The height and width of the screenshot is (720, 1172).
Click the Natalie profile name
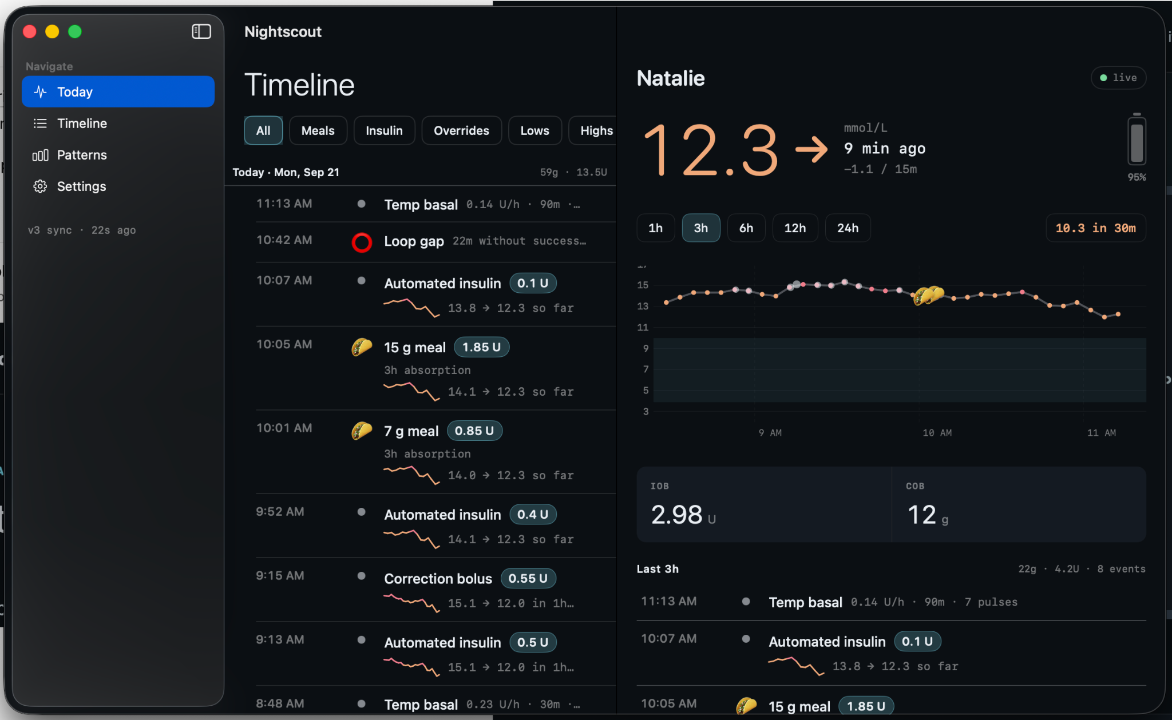[x=671, y=78]
